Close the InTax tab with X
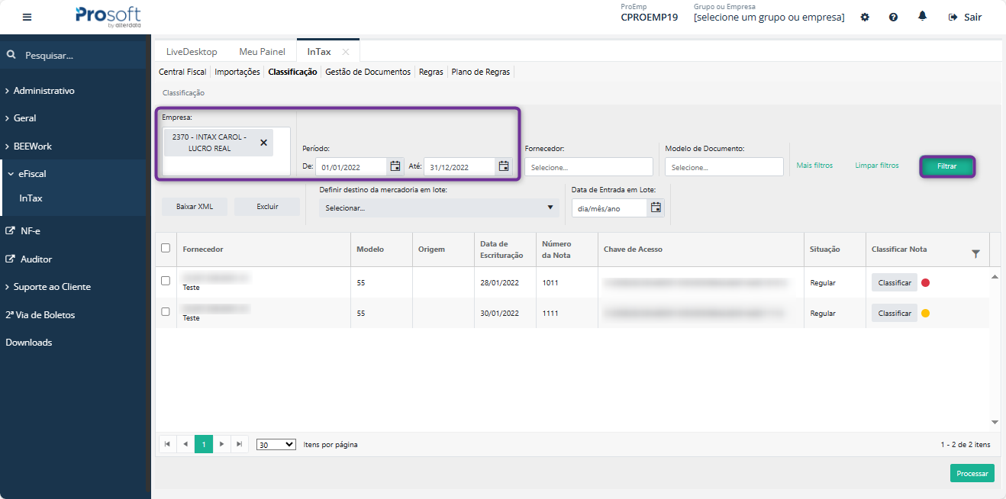The width and height of the screenshot is (1006, 499). pyautogui.click(x=346, y=52)
